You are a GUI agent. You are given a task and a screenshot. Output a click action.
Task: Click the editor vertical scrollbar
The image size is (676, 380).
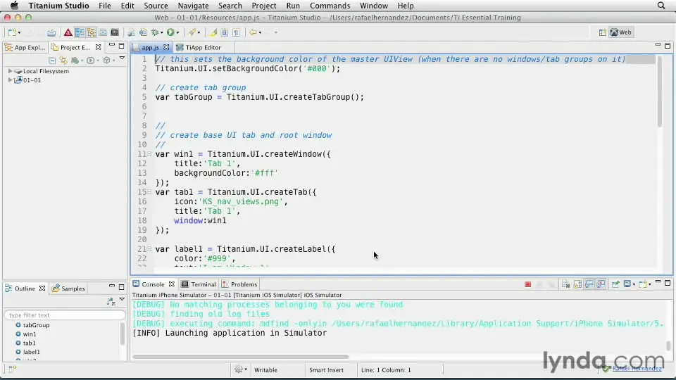pos(659,91)
